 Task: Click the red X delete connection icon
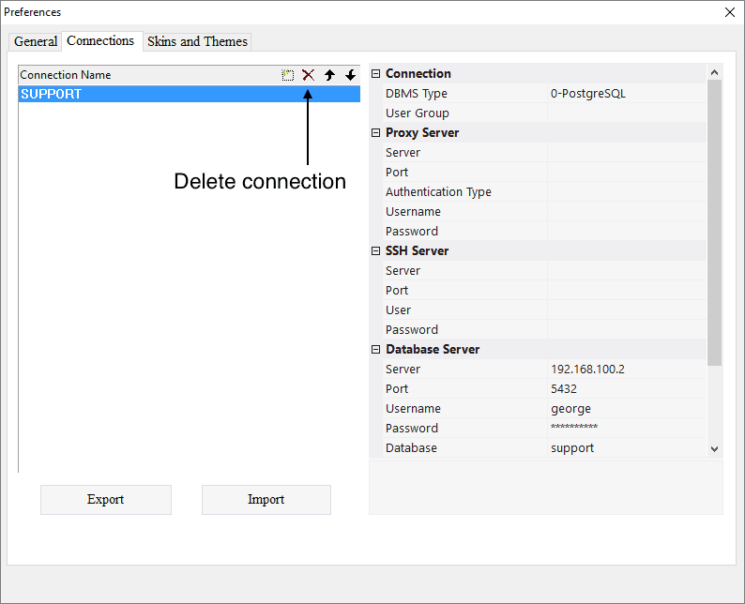308,75
